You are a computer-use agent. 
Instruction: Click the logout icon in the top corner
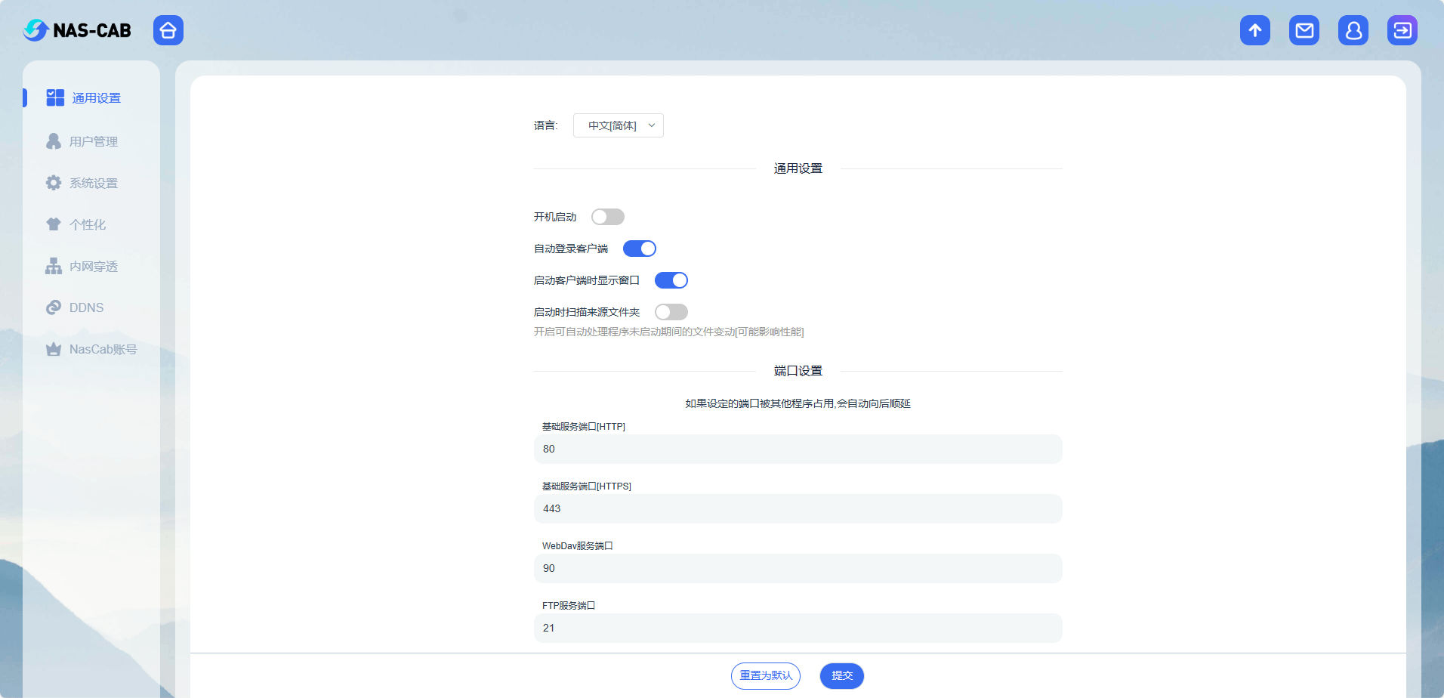pos(1402,30)
